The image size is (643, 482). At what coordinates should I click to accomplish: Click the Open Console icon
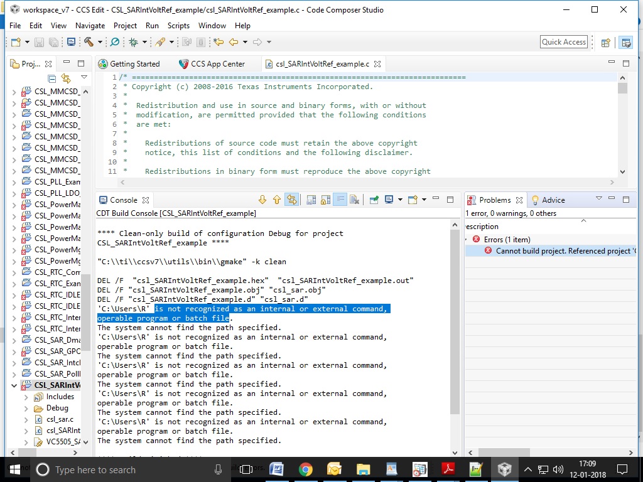413,200
